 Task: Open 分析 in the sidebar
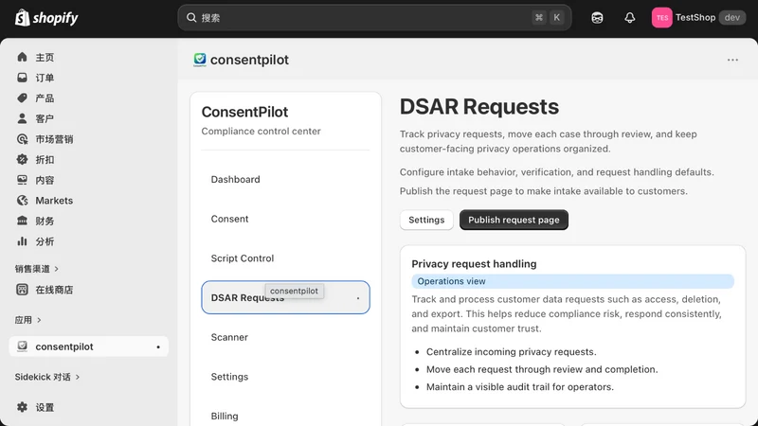click(45, 241)
